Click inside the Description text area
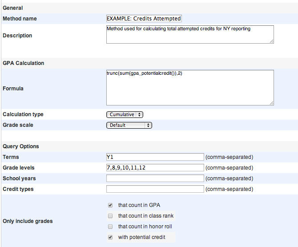298x247 pixels. click(189, 34)
